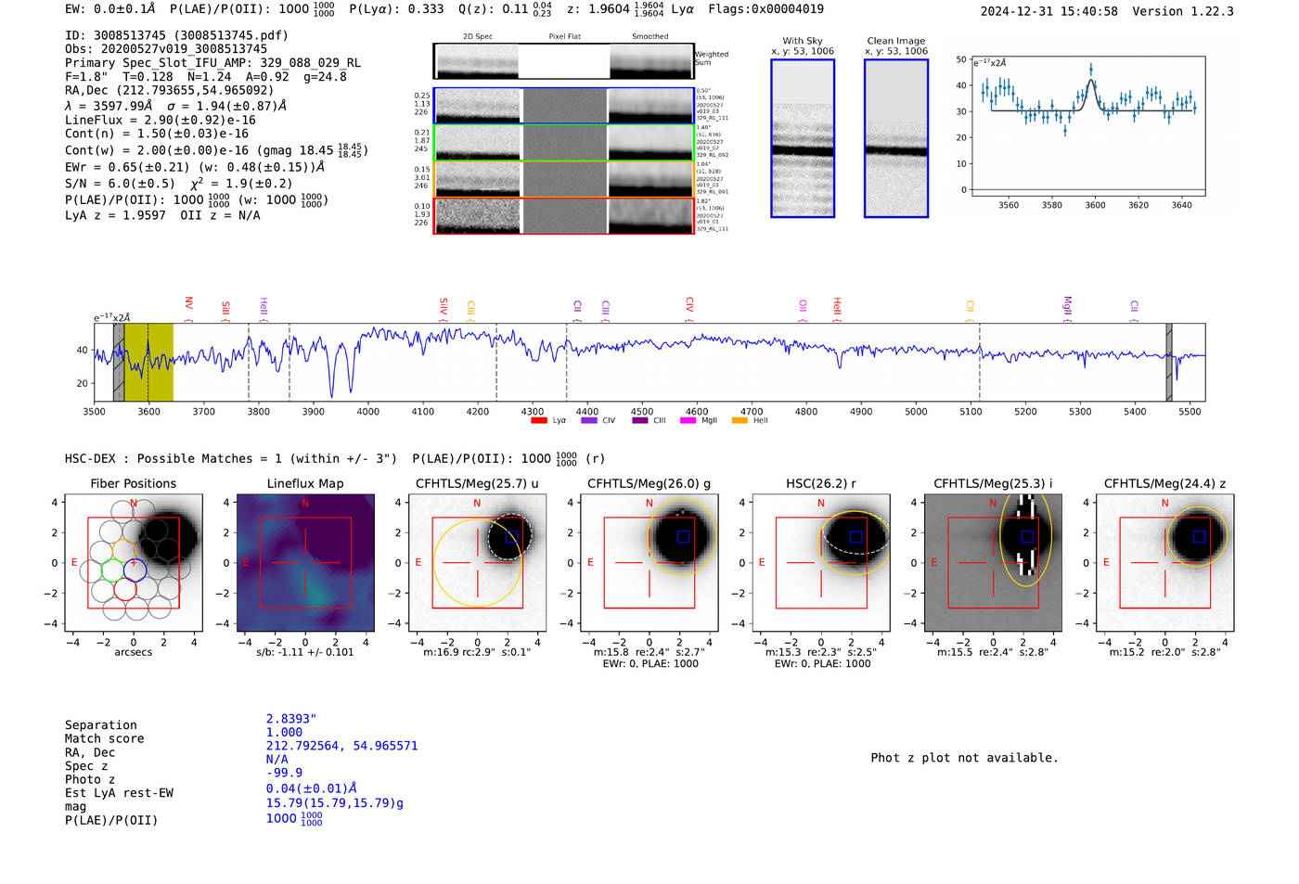Screen dimensions: 1299x884
Task: Click the yellow highlighted region in the spectrum
Action: tap(148, 362)
